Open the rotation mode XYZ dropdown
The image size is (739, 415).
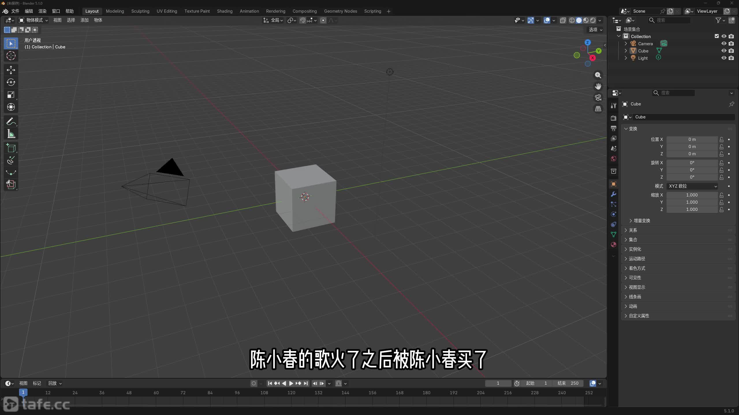point(692,186)
